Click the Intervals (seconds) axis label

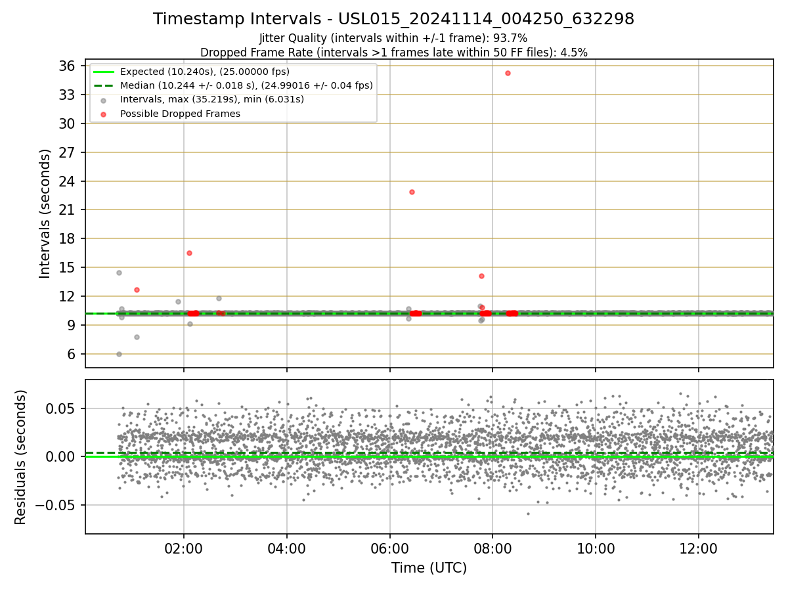tap(45, 213)
